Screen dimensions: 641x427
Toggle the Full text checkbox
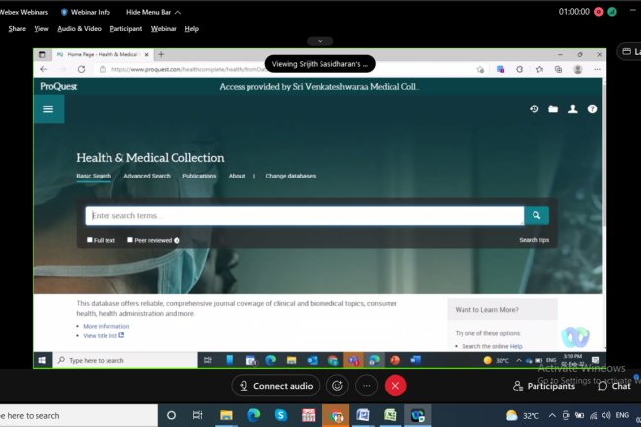[x=89, y=240]
